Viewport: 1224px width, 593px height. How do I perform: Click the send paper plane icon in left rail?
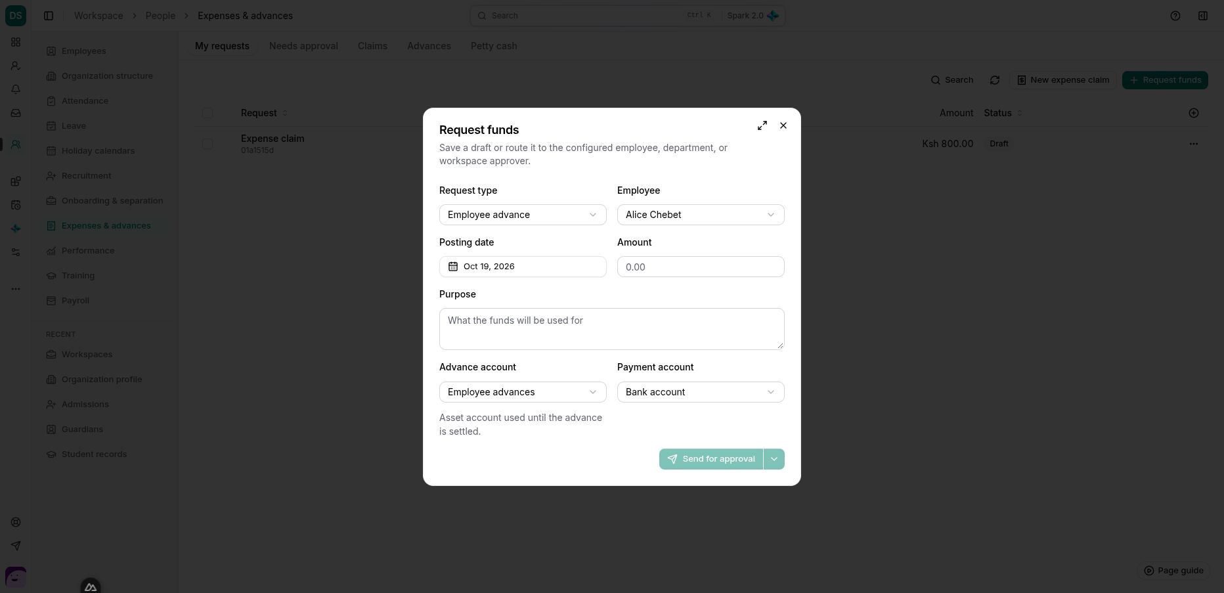[x=16, y=546]
